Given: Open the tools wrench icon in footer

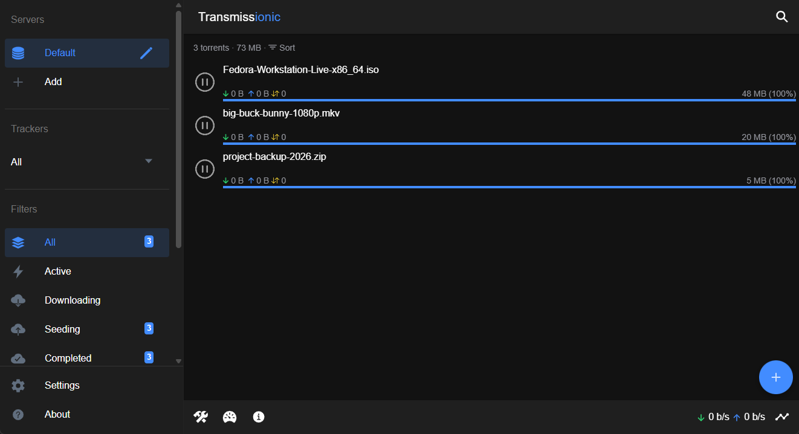Looking at the screenshot, I should click(201, 417).
